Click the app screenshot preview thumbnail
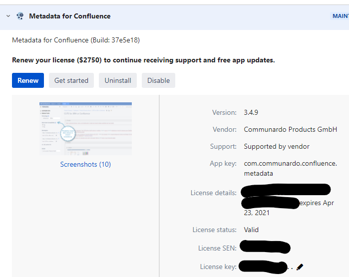The height and width of the screenshot is (277, 349). pyautogui.click(x=85, y=129)
